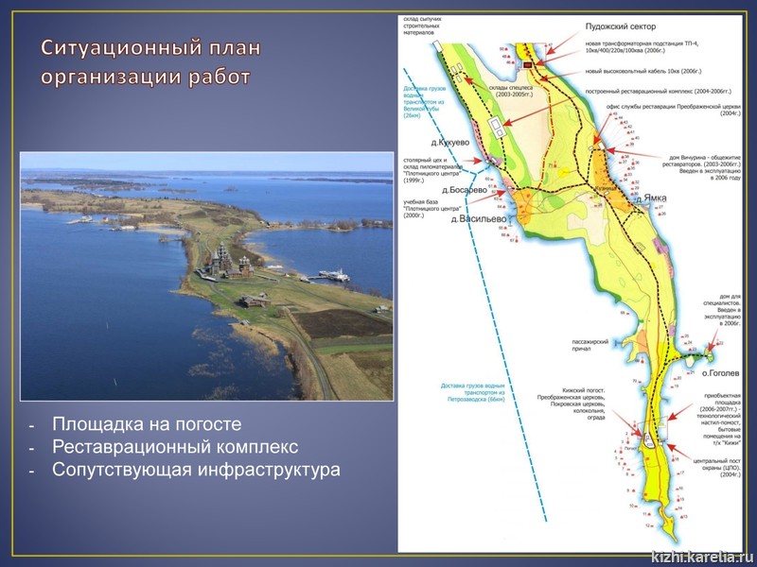Click the "д.Ямка" village label
Screen dimensions: 757x567
650,199
